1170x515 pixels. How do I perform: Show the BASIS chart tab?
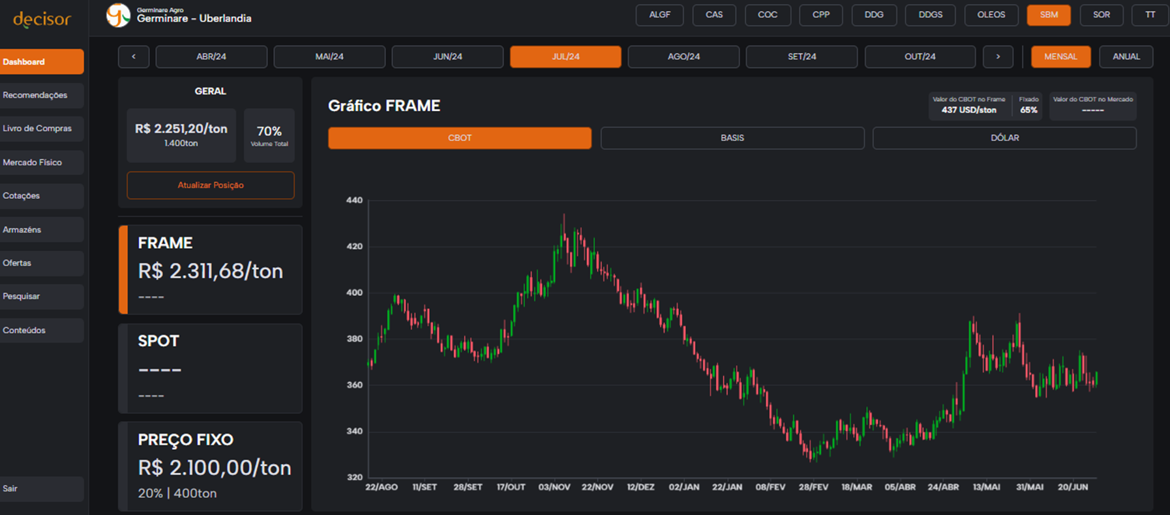click(x=732, y=138)
